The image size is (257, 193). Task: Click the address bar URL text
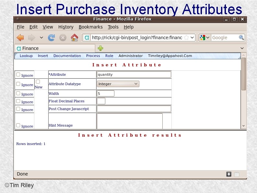tap(137, 38)
